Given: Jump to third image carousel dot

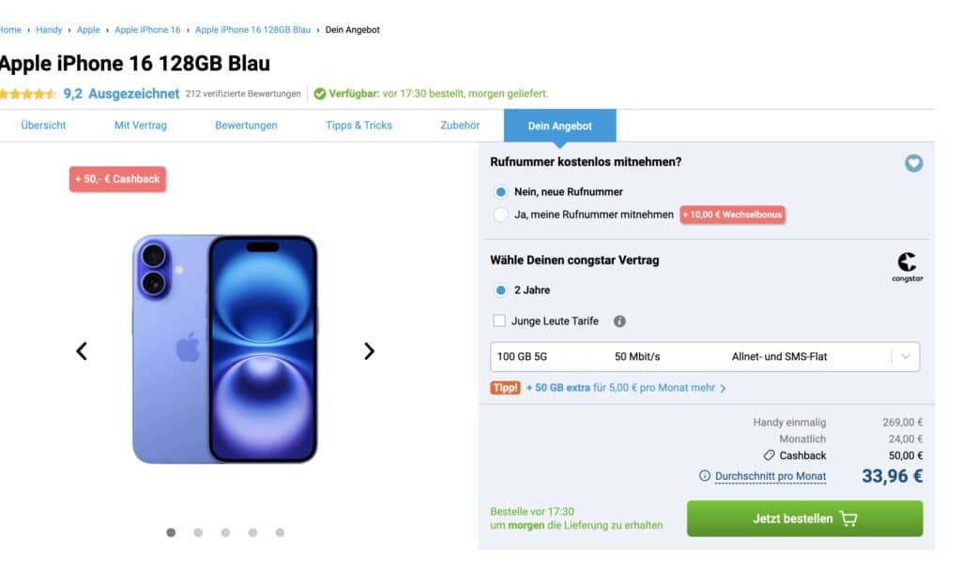Looking at the screenshot, I should coord(225,532).
